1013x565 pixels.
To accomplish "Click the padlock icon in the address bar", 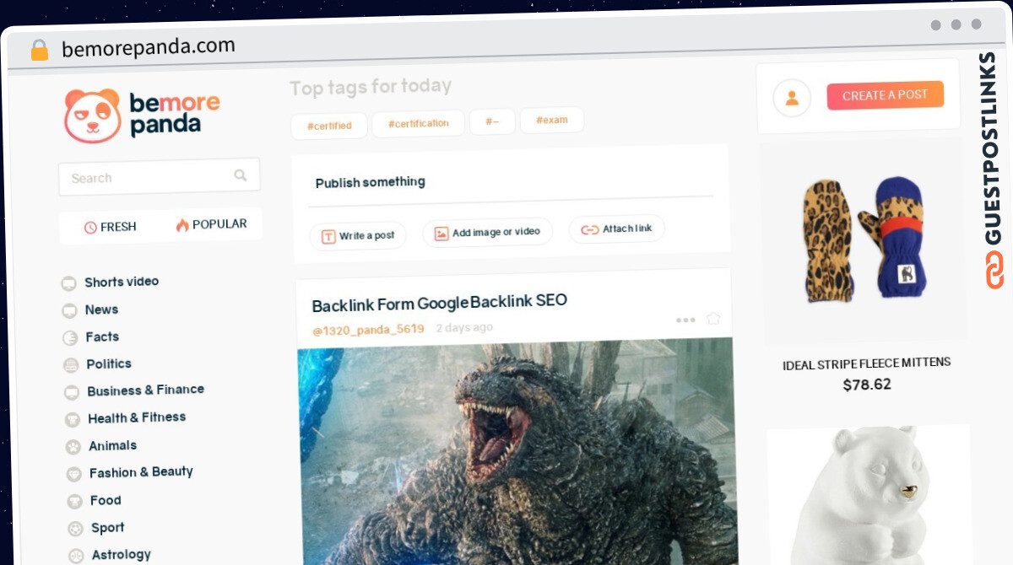I will 40,50.
